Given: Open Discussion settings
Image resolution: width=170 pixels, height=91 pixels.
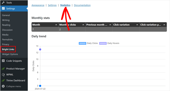Looking at the screenshot, I should (7, 30).
